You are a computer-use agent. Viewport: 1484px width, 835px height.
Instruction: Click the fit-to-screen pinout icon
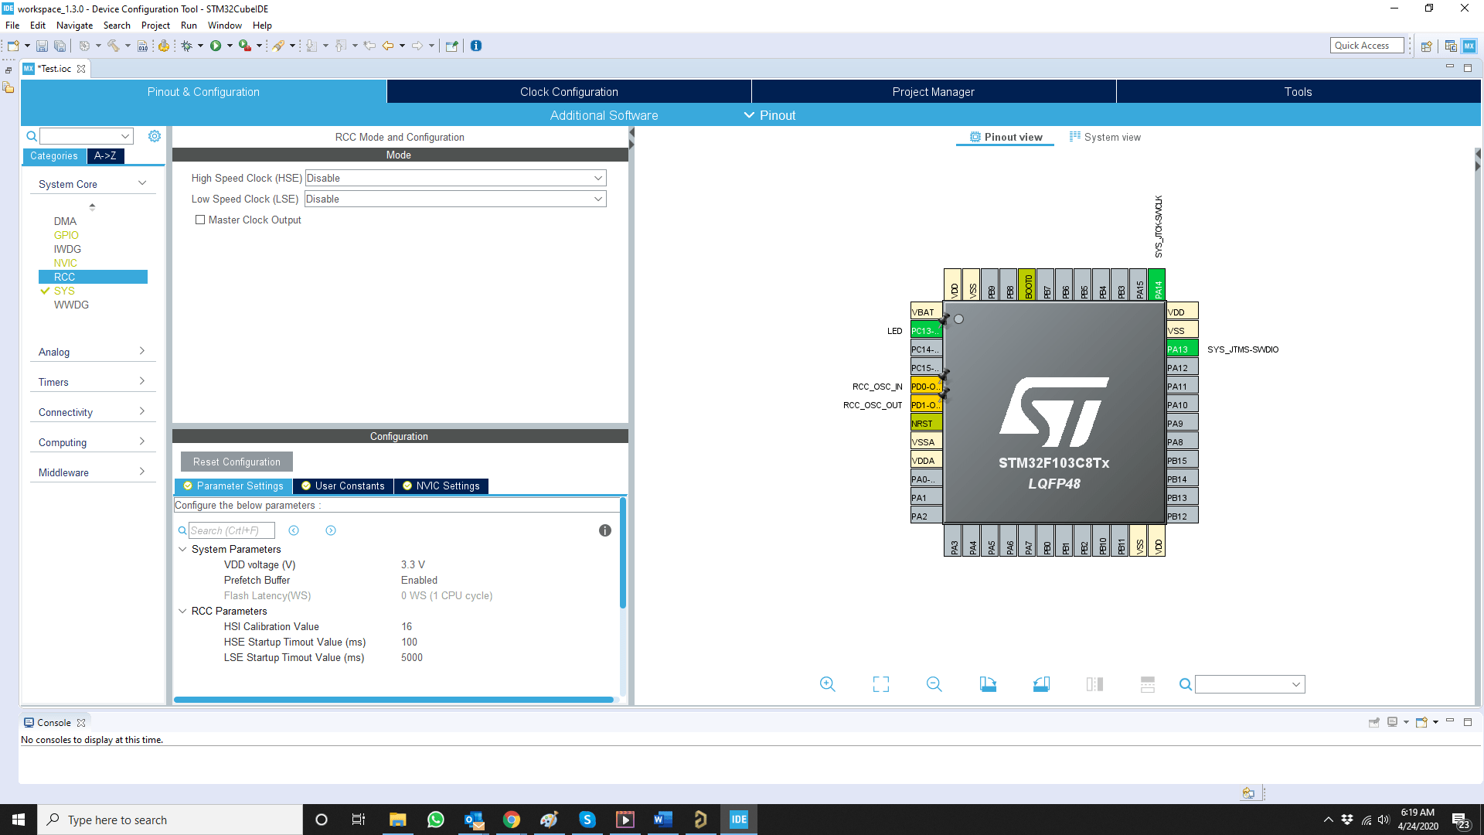click(881, 684)
